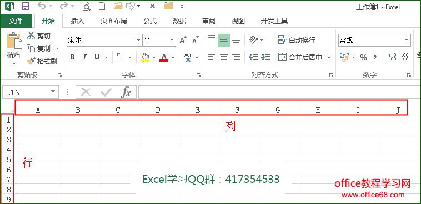Open fill color dropdown arrow

(x=154, y=57)
